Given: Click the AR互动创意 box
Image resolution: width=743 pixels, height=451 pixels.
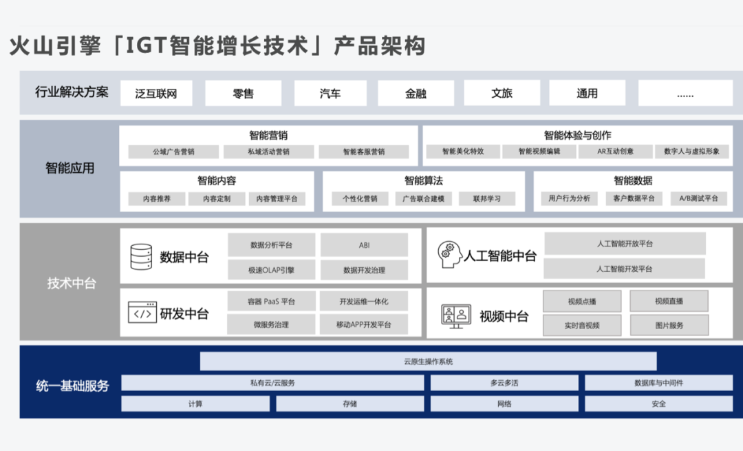Looking at the screenshot, I should point(616,151).
